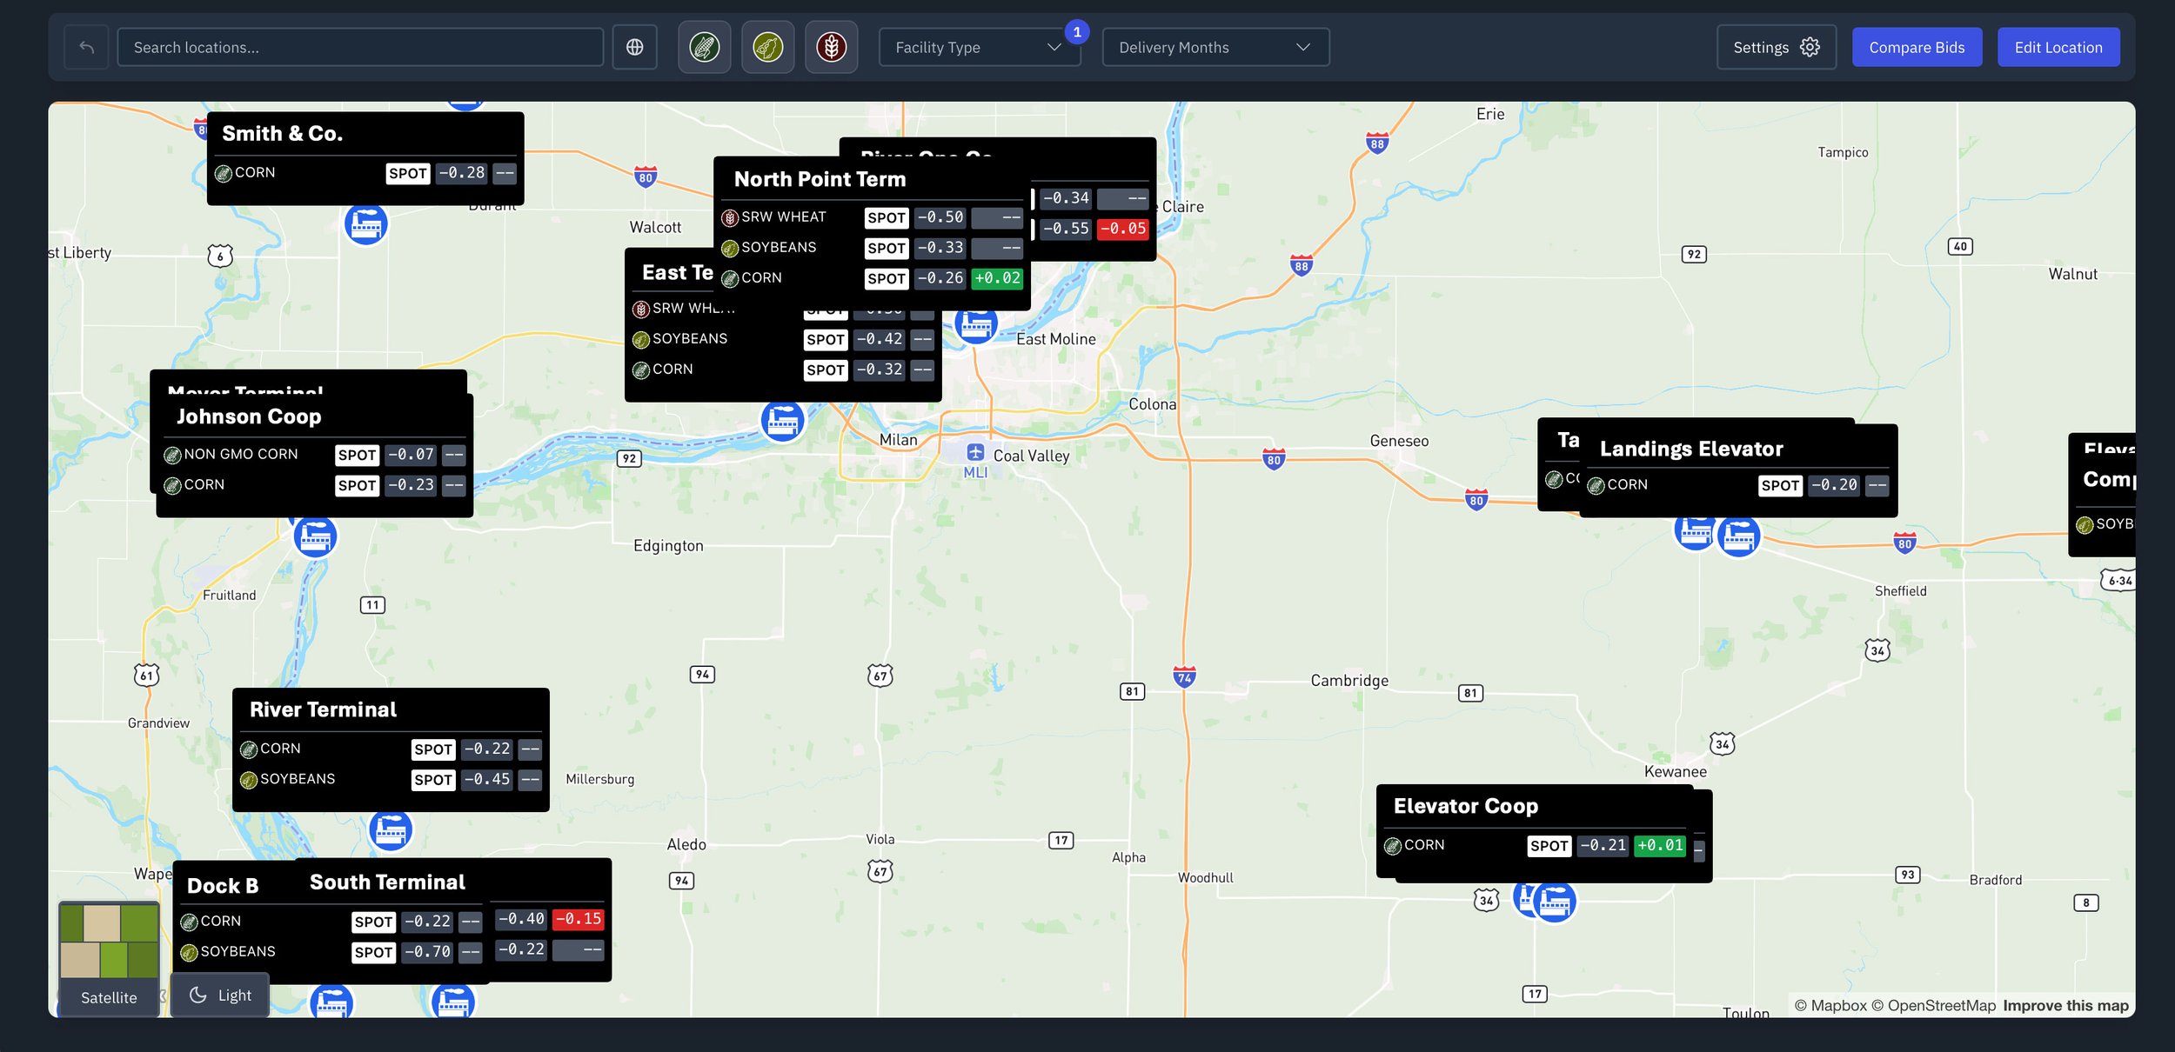Click the Mapbox attribution link
The height and width of the screenshot is (1052, 2175).
coord(1830,1005)
